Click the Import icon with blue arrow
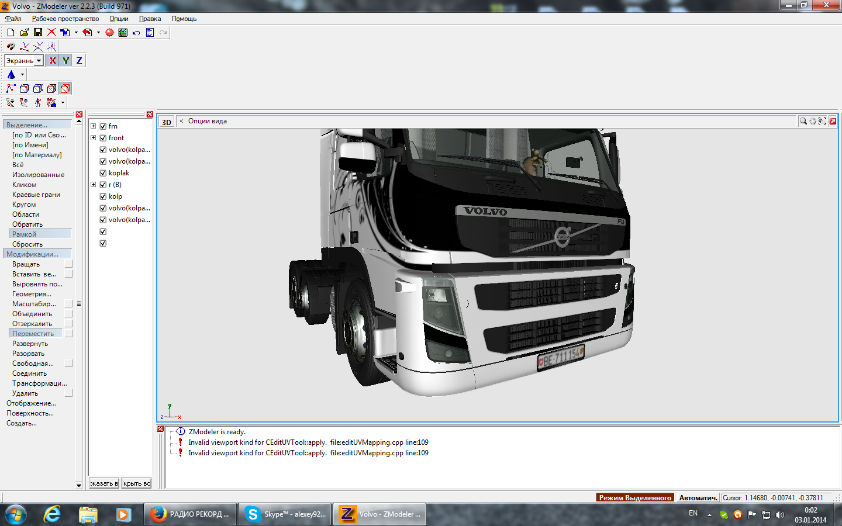842x526 pixels. click(x=65, y=33)
